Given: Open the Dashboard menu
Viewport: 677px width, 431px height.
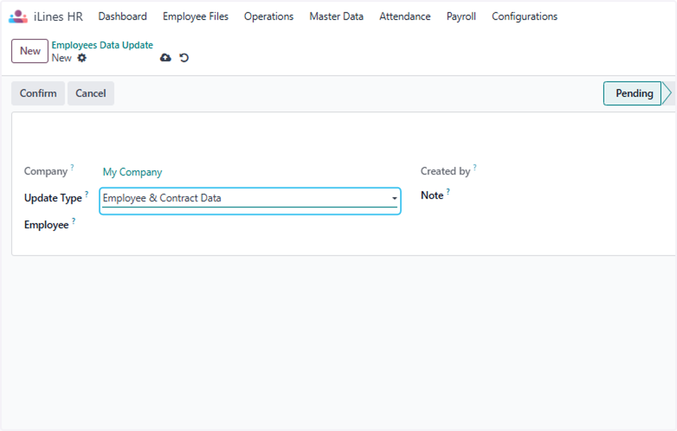Looking at the screenshot, I should pos(122,16).
